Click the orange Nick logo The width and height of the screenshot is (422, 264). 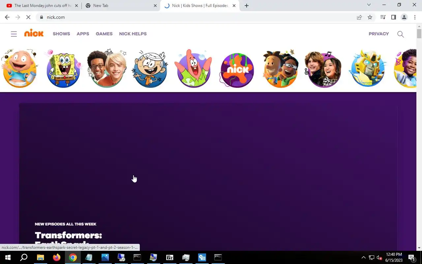tap(34, 33)
